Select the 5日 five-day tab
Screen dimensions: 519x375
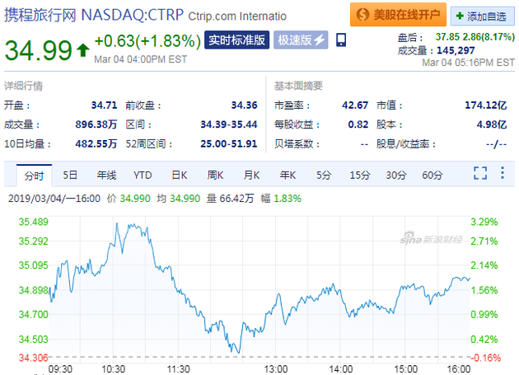[x=70, y=175]
